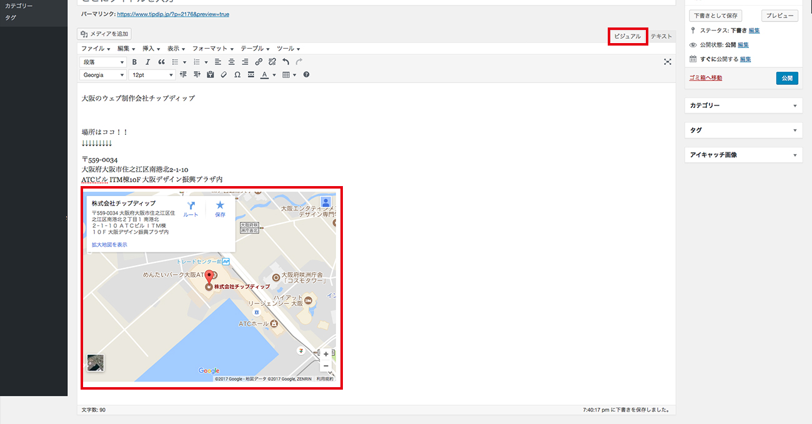The height and width of the screenshot is (424, 812).
Task: Open the ファイル menu
Action: (96, 49)
